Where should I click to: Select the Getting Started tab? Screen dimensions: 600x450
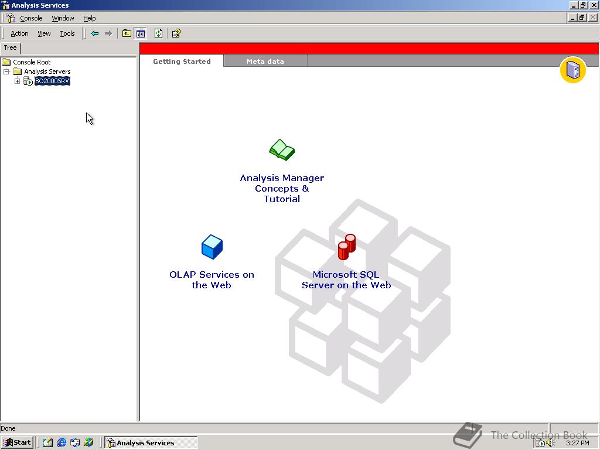[x=182, y=61]
